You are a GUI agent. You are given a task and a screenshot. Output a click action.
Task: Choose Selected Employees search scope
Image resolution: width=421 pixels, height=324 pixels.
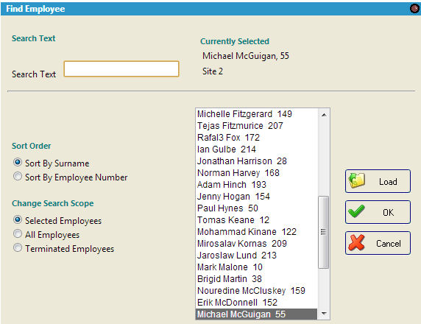click(18, 219)
